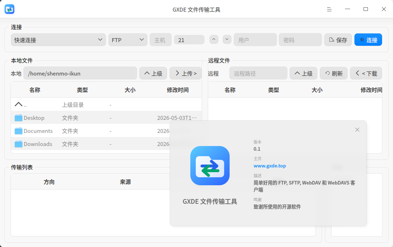Click the blue 连接 connect button
393x247 pixels.
click(368, 40)
